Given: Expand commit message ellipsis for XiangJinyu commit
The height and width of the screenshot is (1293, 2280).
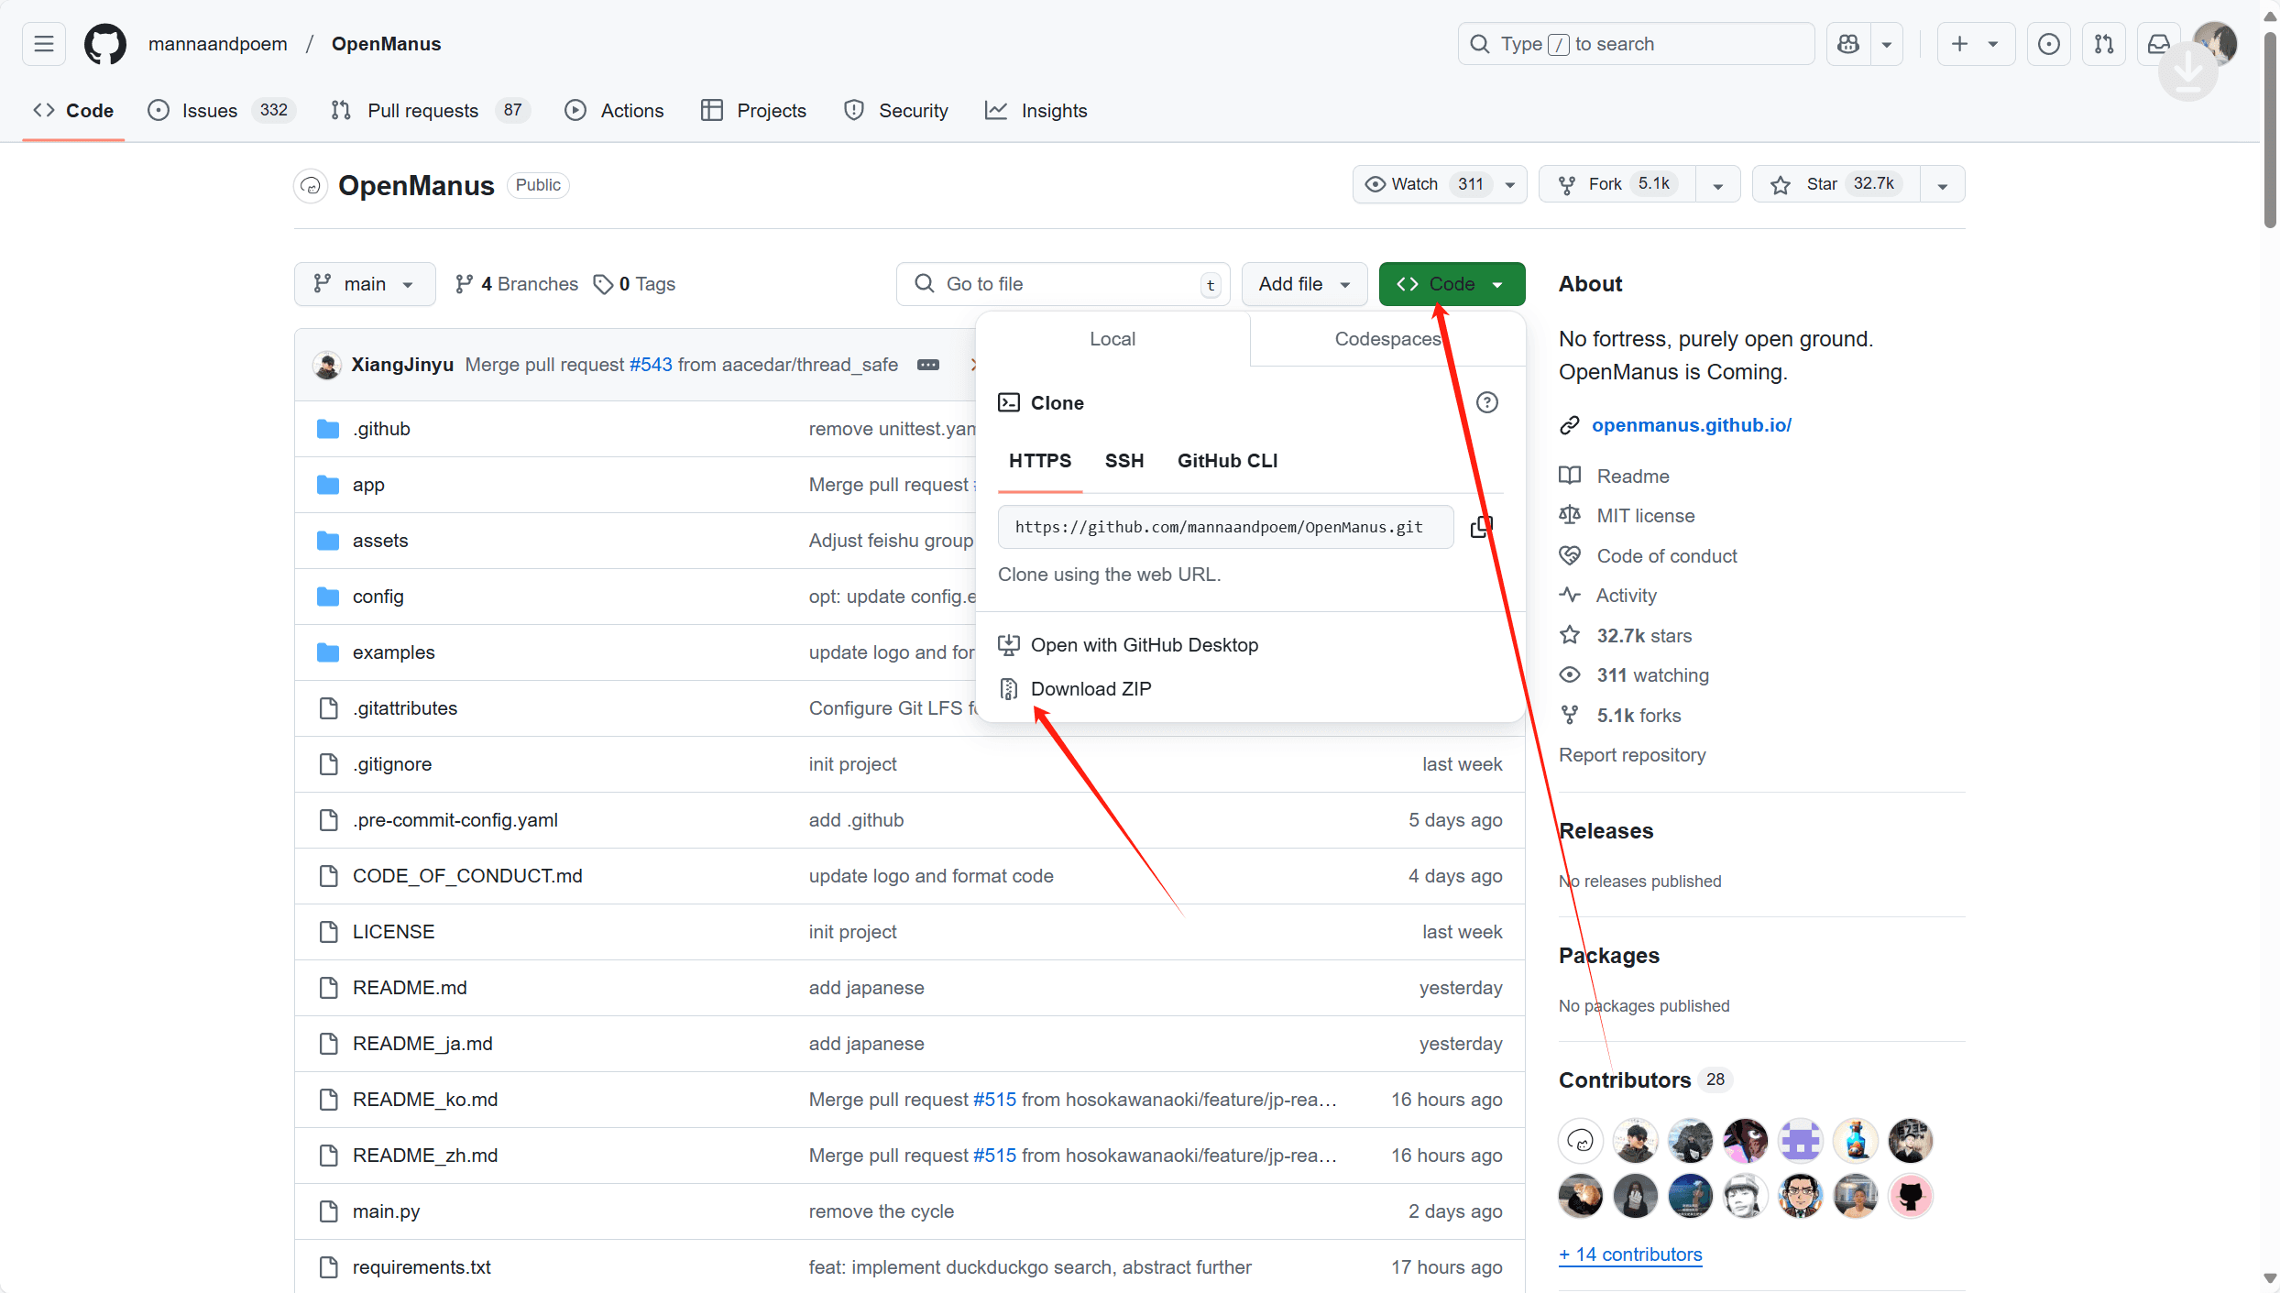Looking at the screenshot, I should coord(928,365).
